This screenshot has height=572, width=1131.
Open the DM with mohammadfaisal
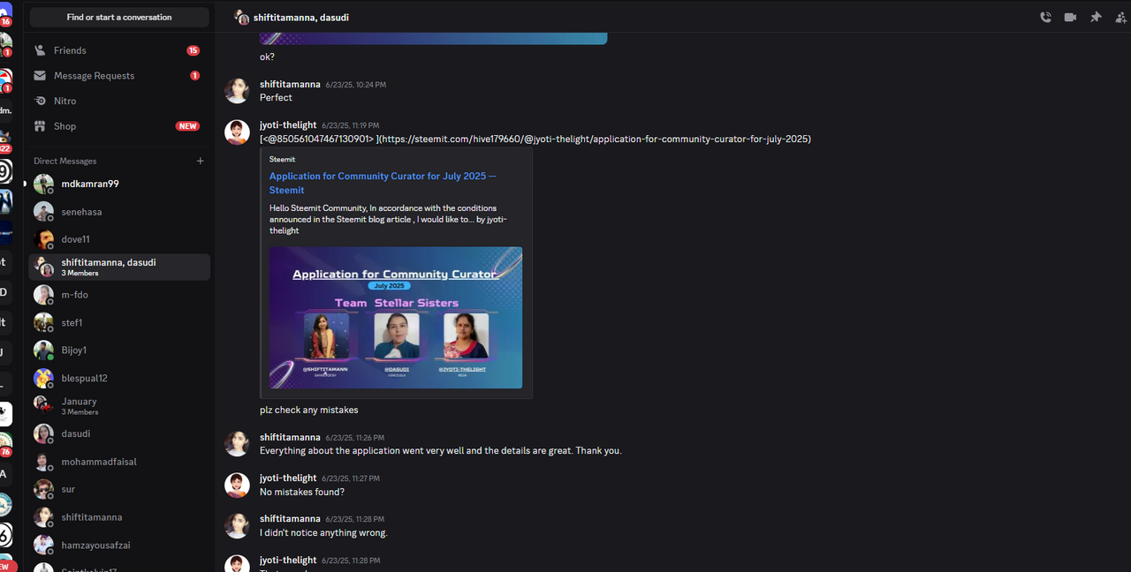click(x=118, y=462)
